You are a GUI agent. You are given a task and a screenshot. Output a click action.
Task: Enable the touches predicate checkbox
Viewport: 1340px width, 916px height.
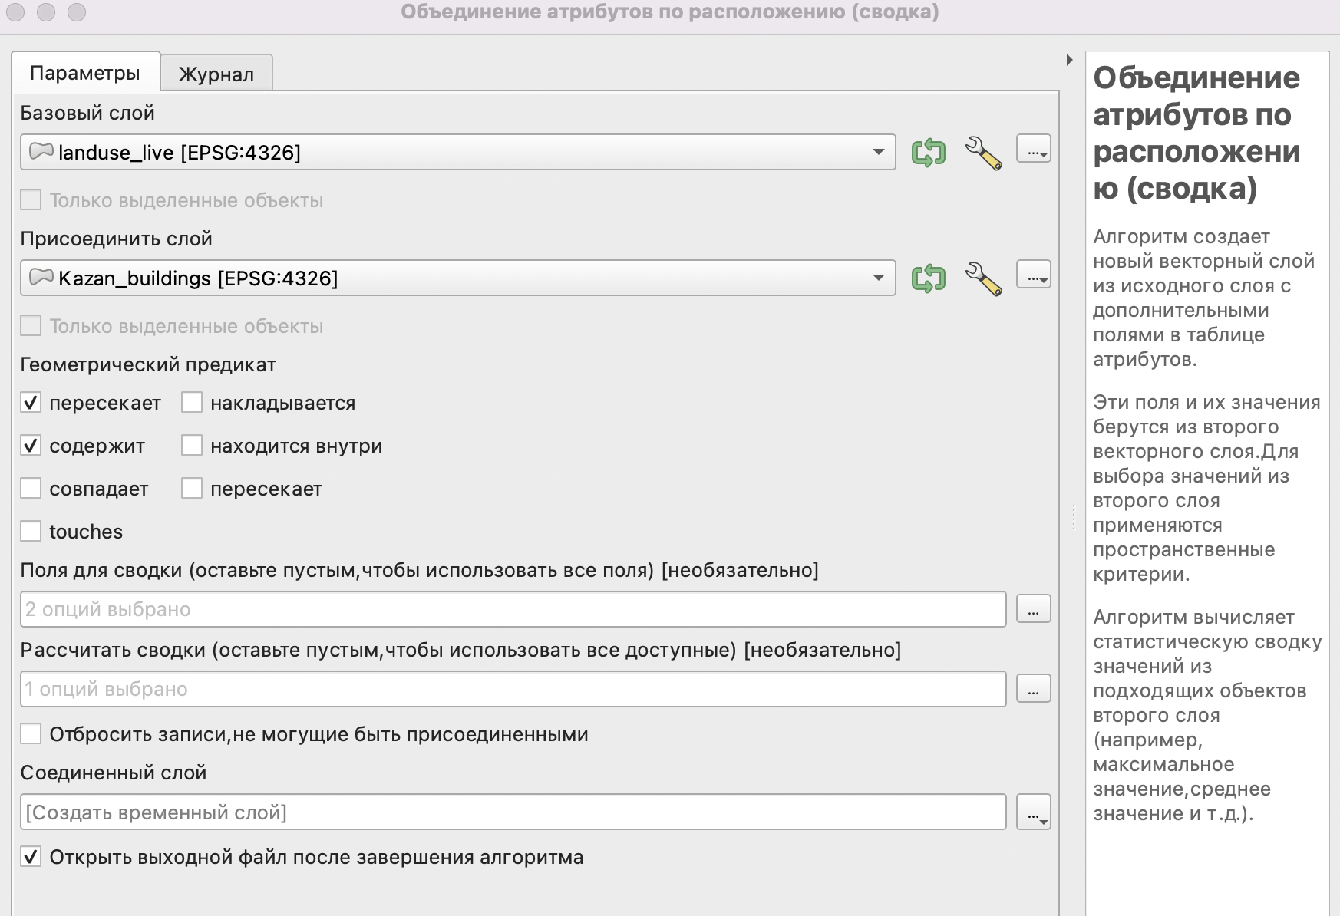[x=31, y=532]
